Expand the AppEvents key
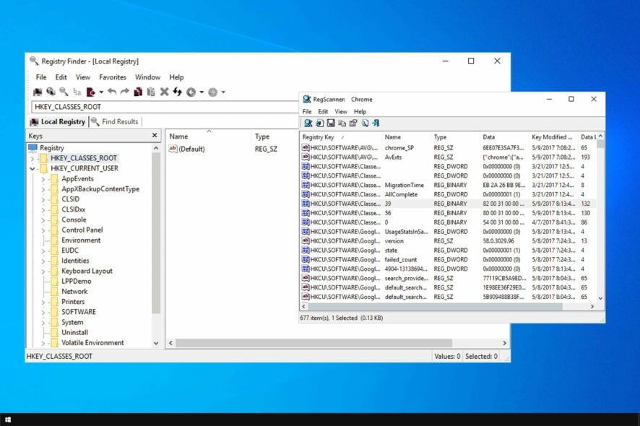This screenshot has width=640, height=426. pos(43,179)
